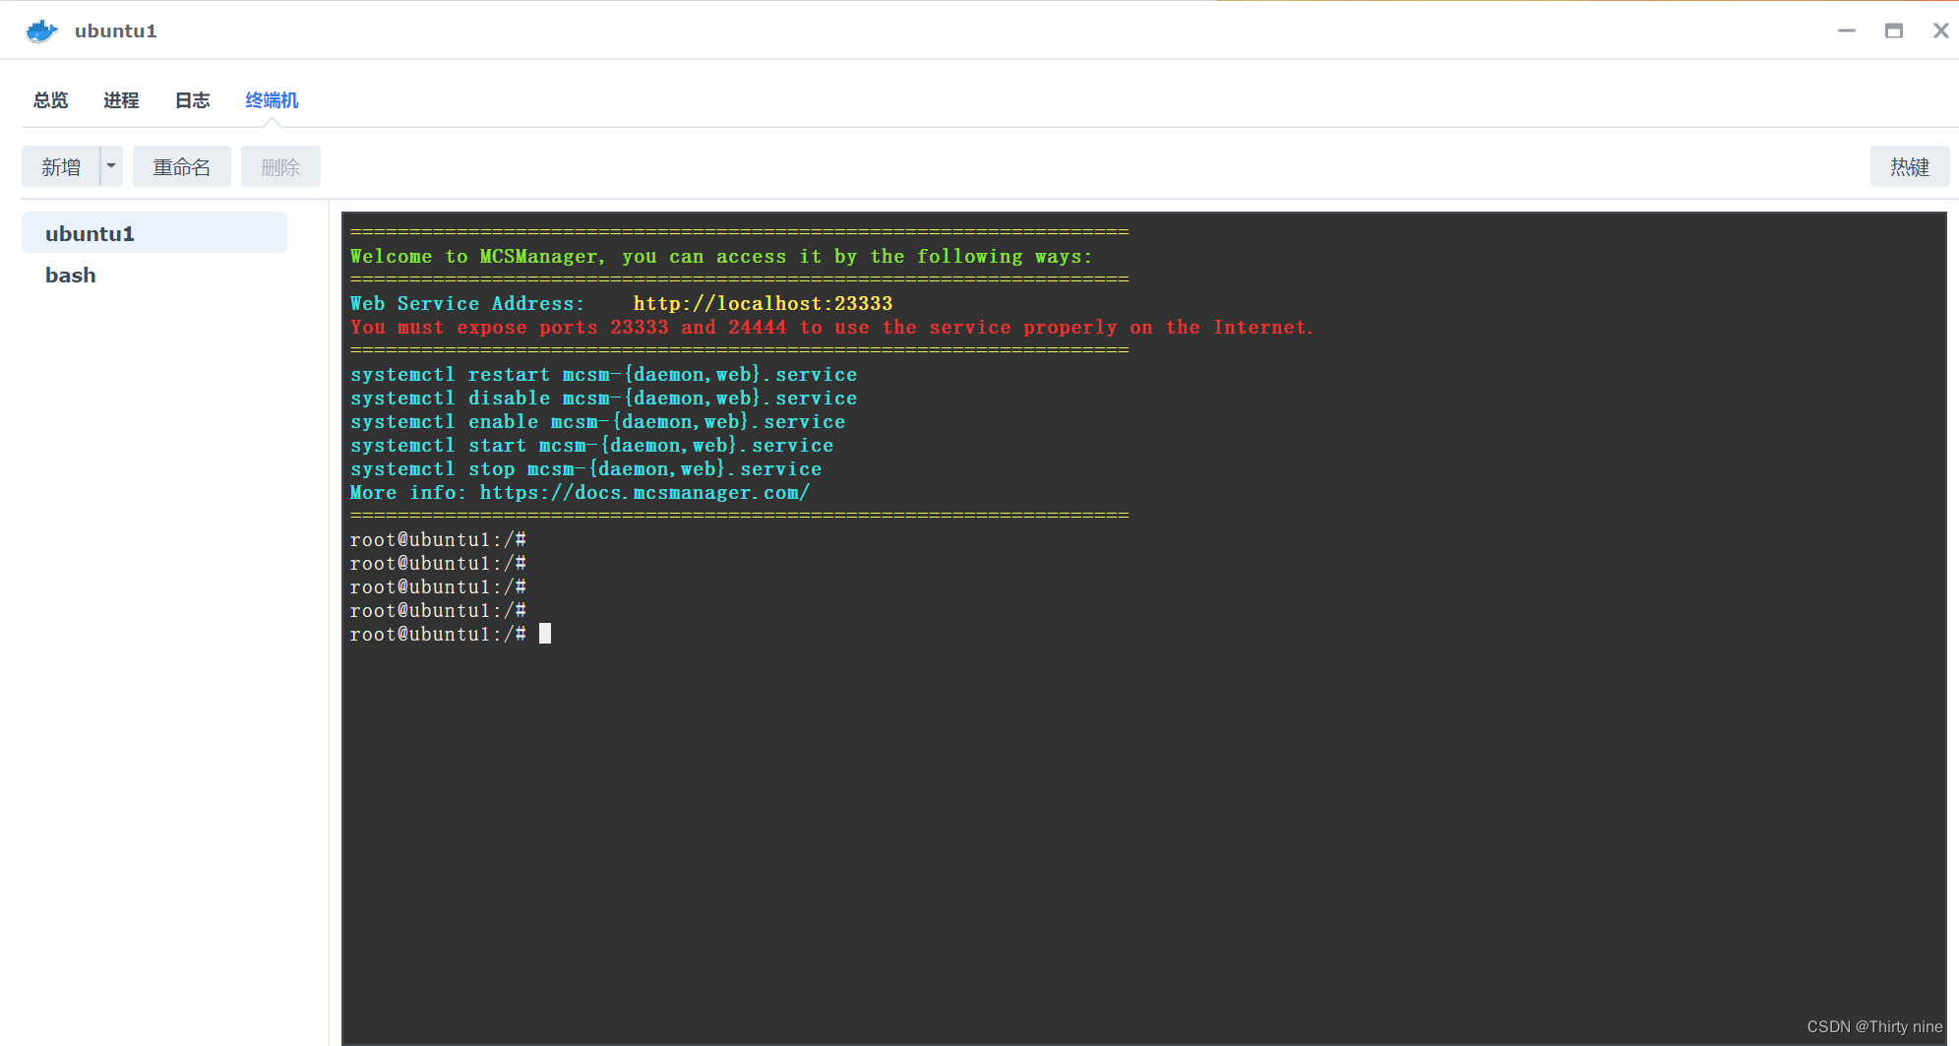Minimize the ubuntu1 window
This screenshot has height=1046, width=1959.
pyautogui.click(x=1847, y=31)
